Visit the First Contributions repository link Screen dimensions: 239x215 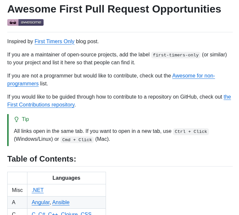tap(119, 101)
